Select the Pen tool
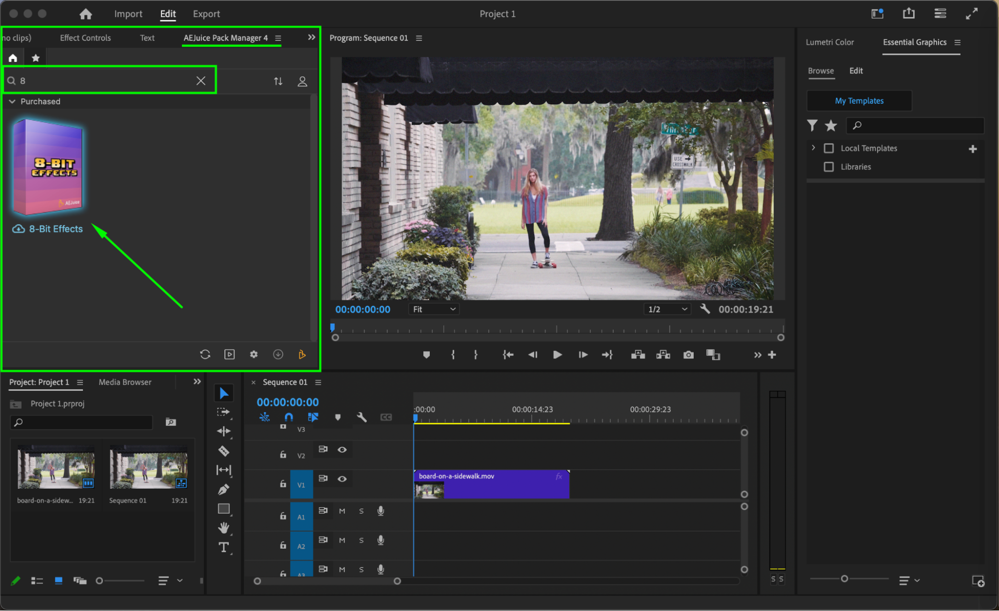 [x=223, y=489]
